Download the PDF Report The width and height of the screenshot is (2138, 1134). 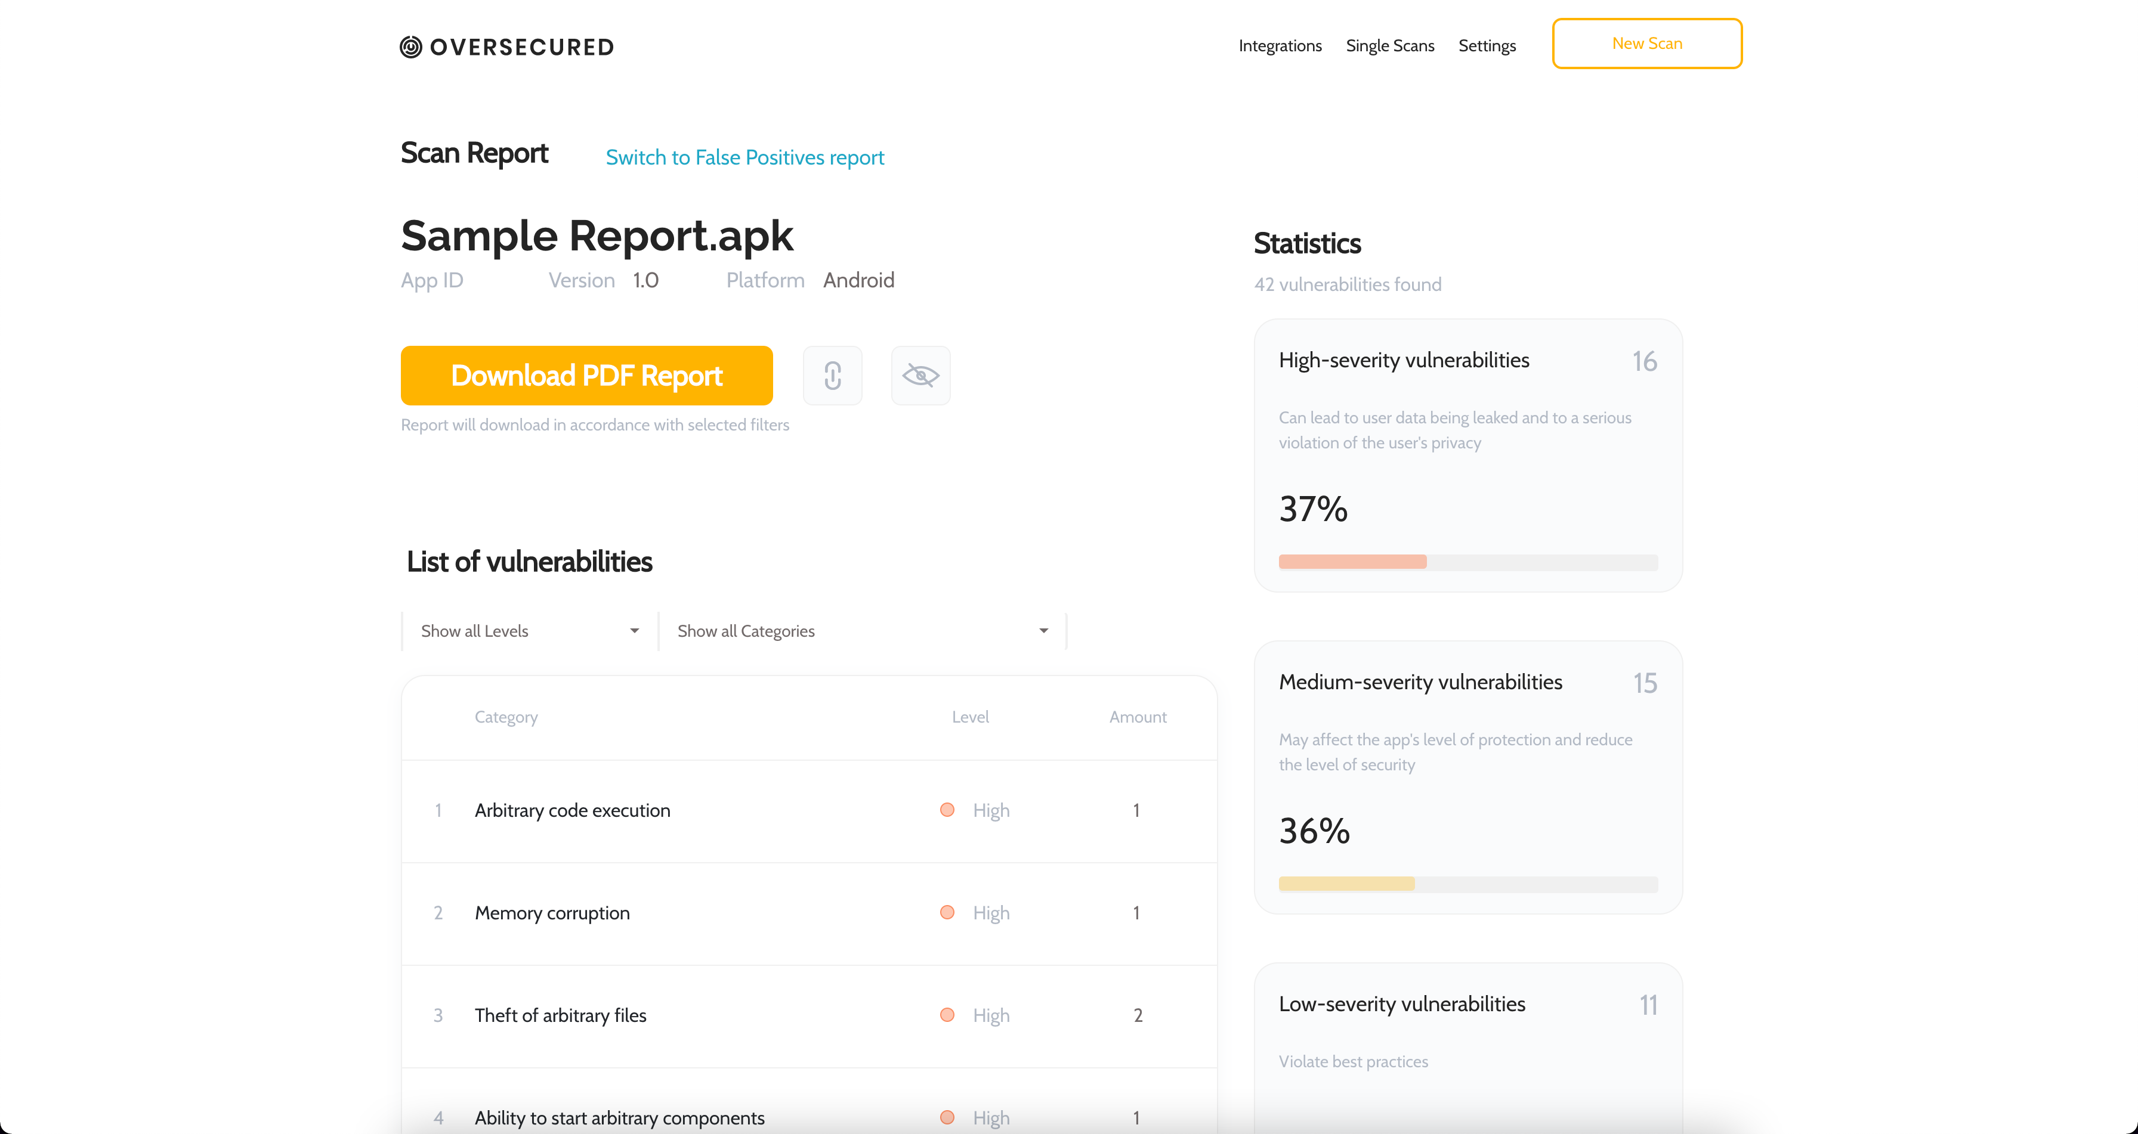[586, 376]
